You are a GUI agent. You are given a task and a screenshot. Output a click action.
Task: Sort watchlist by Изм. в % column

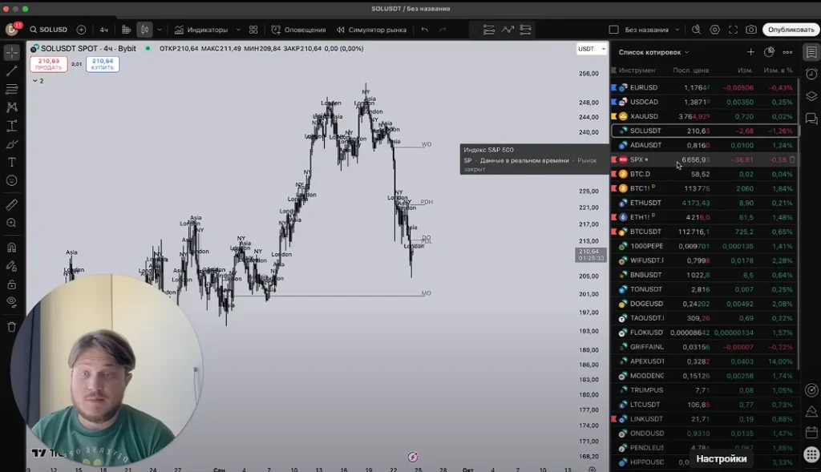(x=778, y=71)
